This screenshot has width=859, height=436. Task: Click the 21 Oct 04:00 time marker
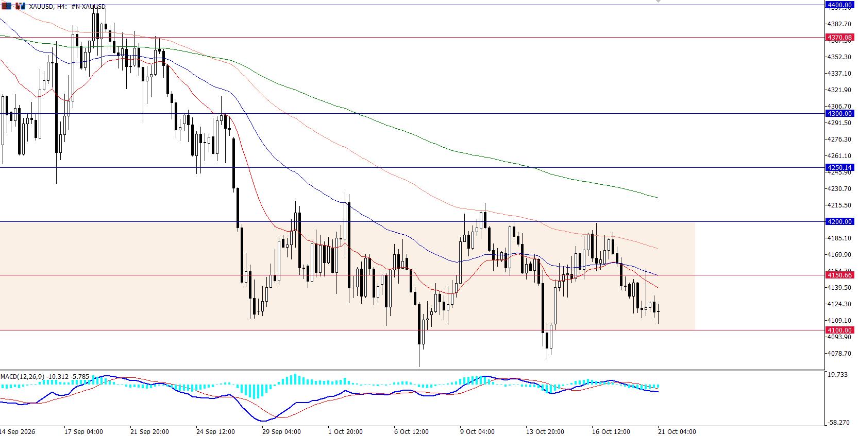coord(676,431)
